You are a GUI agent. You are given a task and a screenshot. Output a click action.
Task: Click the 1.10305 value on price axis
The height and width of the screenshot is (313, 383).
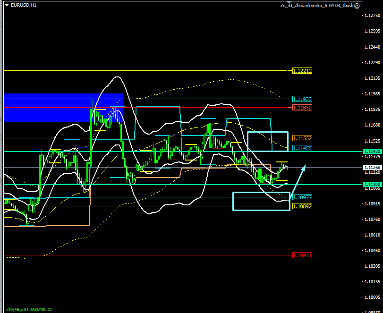pyautogui.click(x=373, y=266)
